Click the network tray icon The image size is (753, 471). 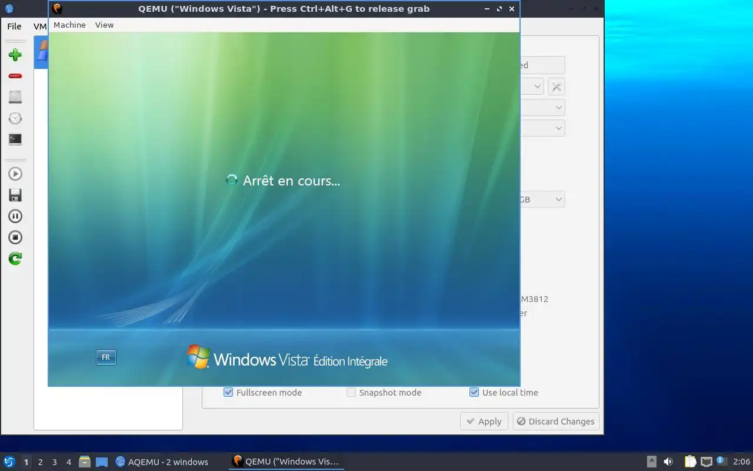(x=707, y=462)
